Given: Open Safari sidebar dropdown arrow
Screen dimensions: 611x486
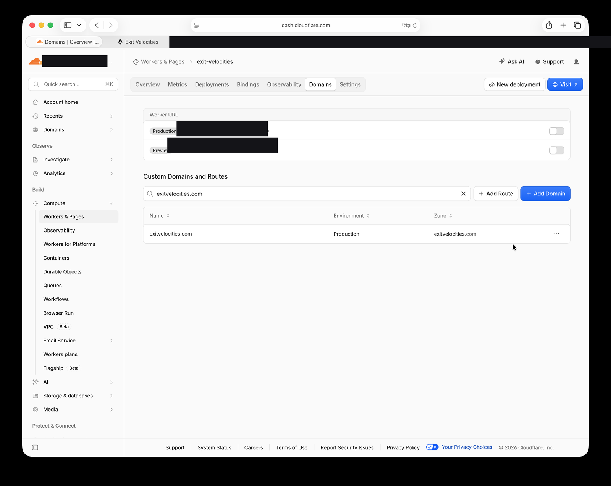Looking at the screenshot, I should coord(79,25).
